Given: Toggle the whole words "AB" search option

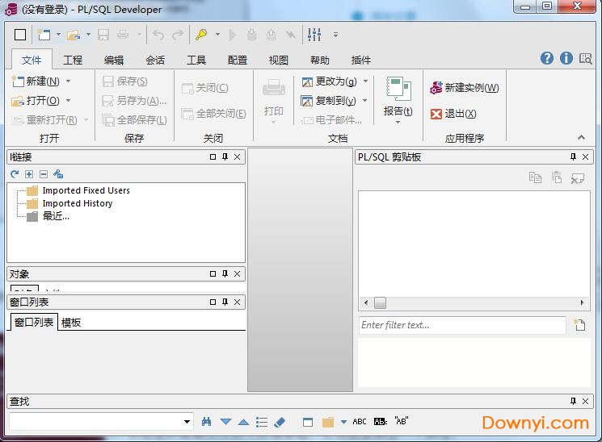Looking at the screenshot, I should (402, 422).
